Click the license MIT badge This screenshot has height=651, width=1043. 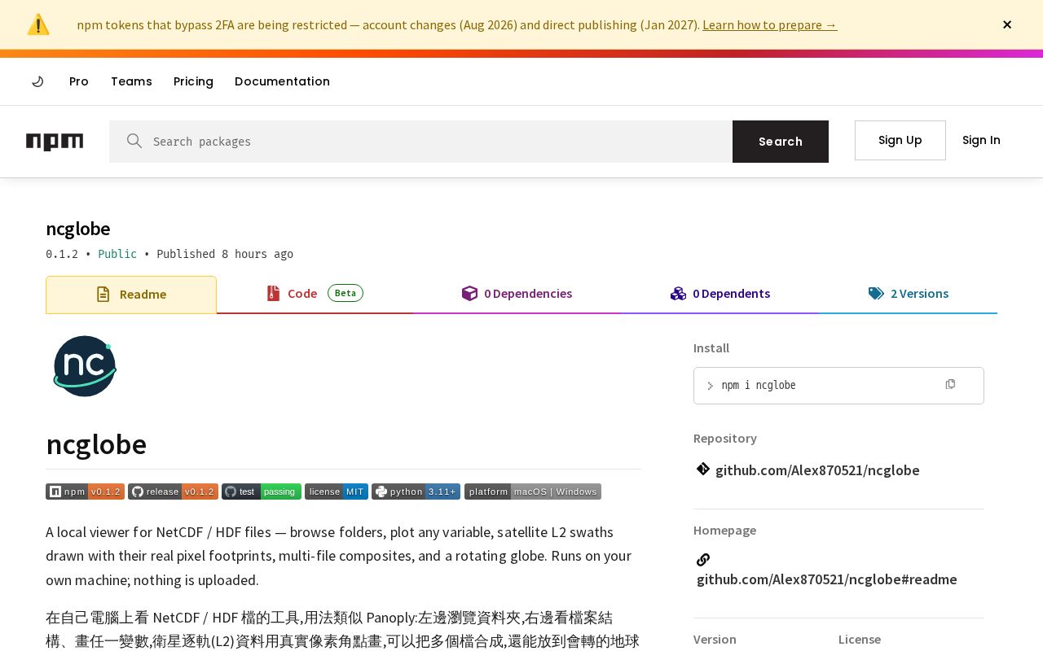tap(337, 492)
